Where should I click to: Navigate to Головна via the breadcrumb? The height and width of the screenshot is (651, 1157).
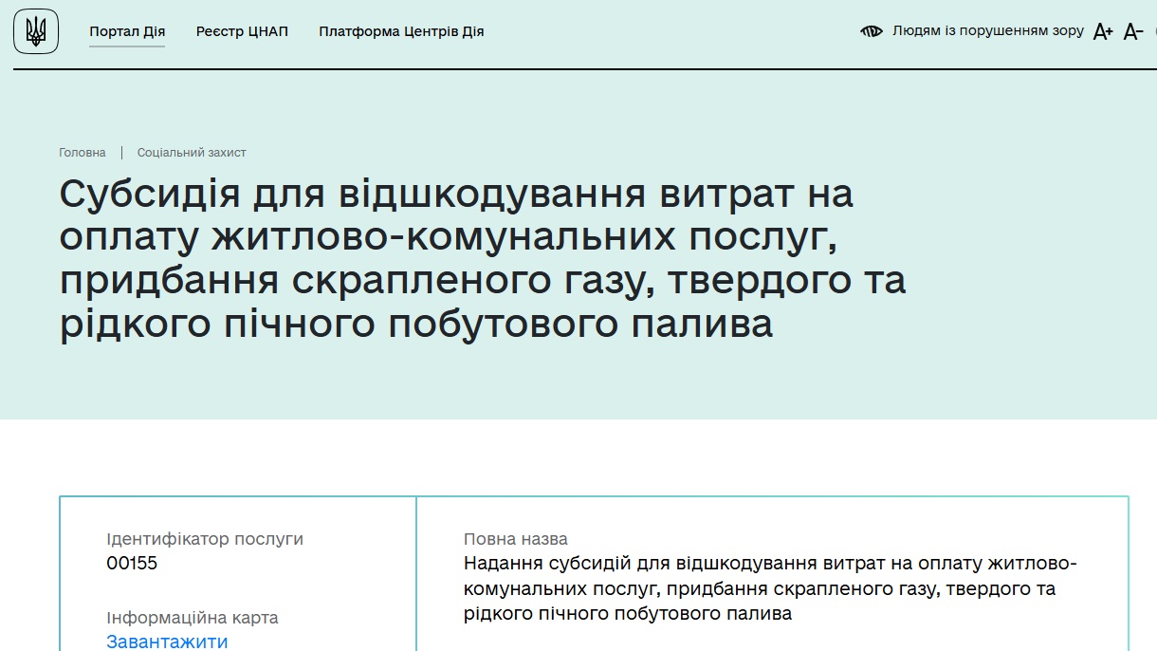pos(81,152)
